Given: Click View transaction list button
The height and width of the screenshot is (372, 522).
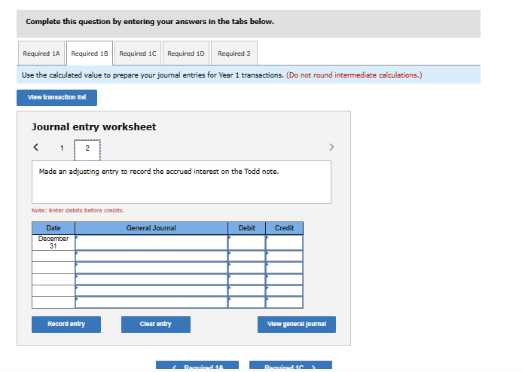Looking at the screenshot, I should coord(57,97).
